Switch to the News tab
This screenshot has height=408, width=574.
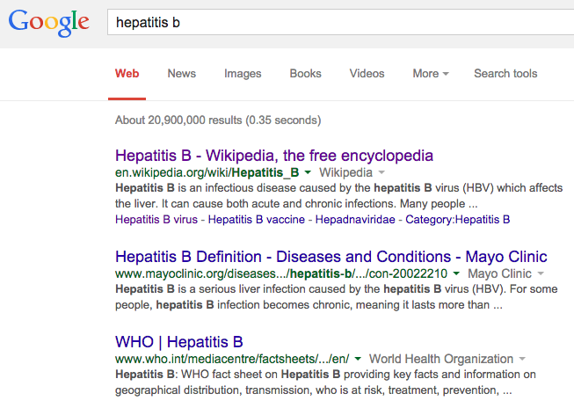click(x=182, y=74)
